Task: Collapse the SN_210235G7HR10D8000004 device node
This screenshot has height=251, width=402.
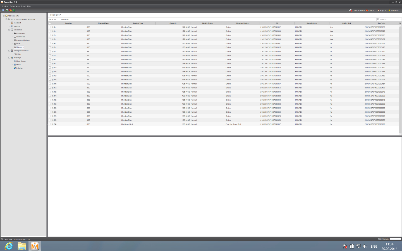Action: click(x=6, y=19)
